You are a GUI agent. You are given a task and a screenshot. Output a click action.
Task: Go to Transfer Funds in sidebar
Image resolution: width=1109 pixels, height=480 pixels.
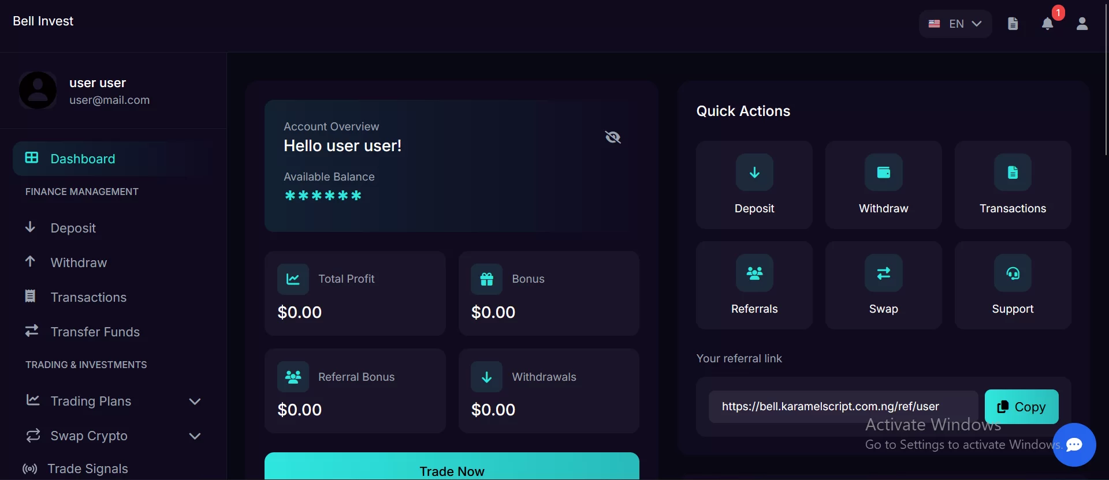[95, 332]
